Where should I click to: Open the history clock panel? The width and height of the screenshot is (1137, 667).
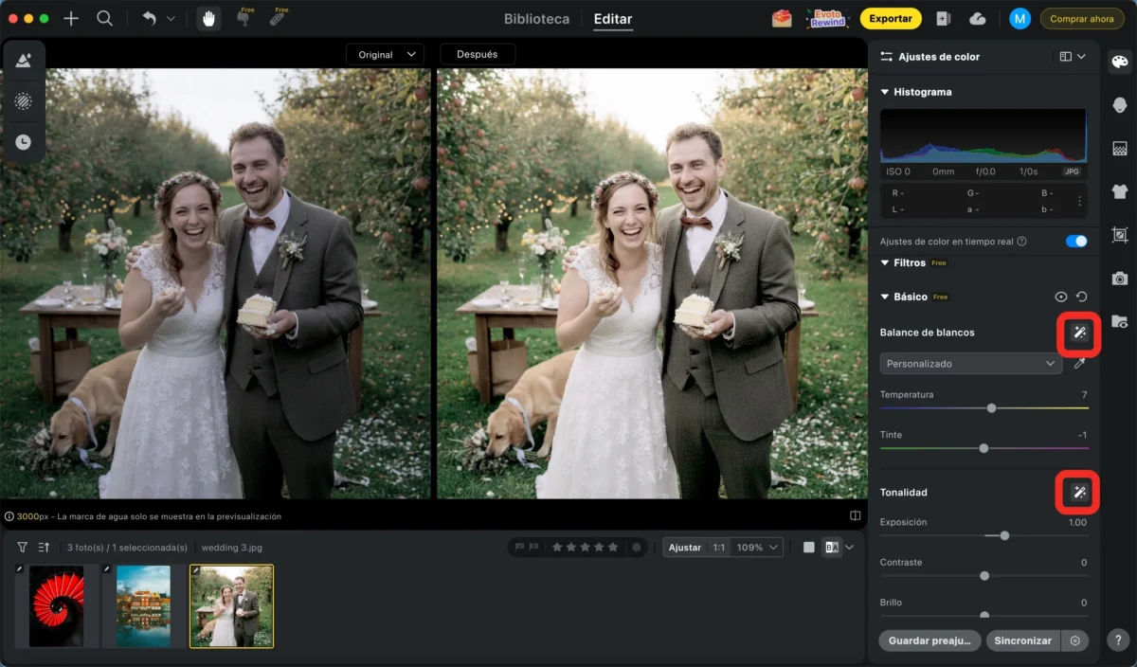coord(23,142)
